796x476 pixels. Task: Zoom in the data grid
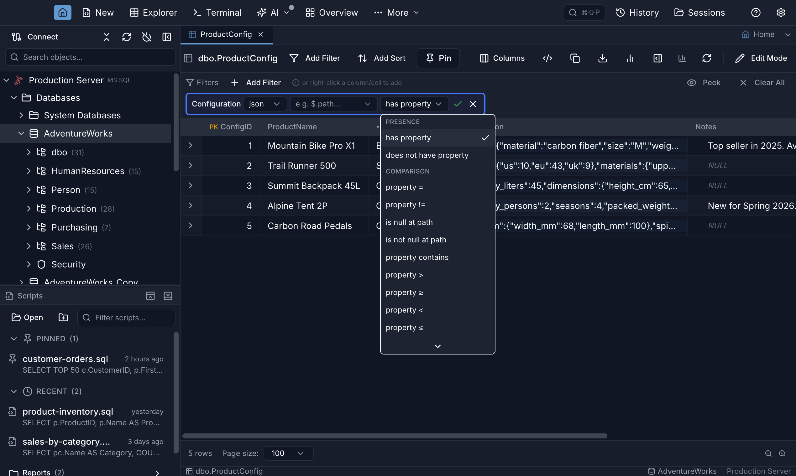pyautogui.click(x=782, y=453)
